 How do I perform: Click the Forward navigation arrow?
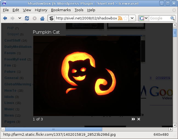pyautogui.click(x=12, y=18)
